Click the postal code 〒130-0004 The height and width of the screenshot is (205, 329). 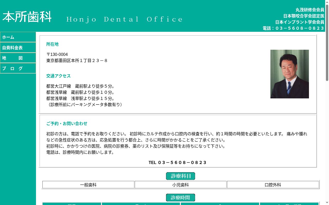(57, 54)
